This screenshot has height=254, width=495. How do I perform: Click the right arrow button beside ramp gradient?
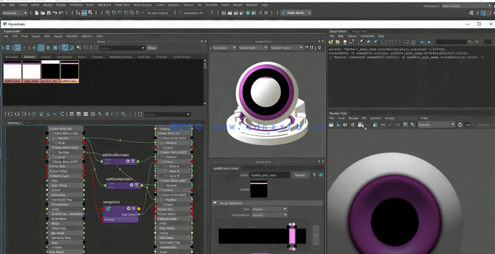[x=316, y=236]
